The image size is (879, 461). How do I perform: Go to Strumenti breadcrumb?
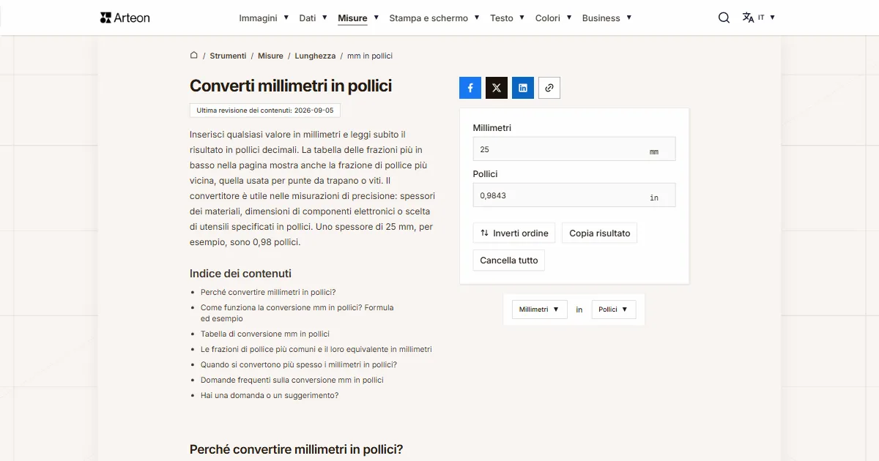pos(228,56)
